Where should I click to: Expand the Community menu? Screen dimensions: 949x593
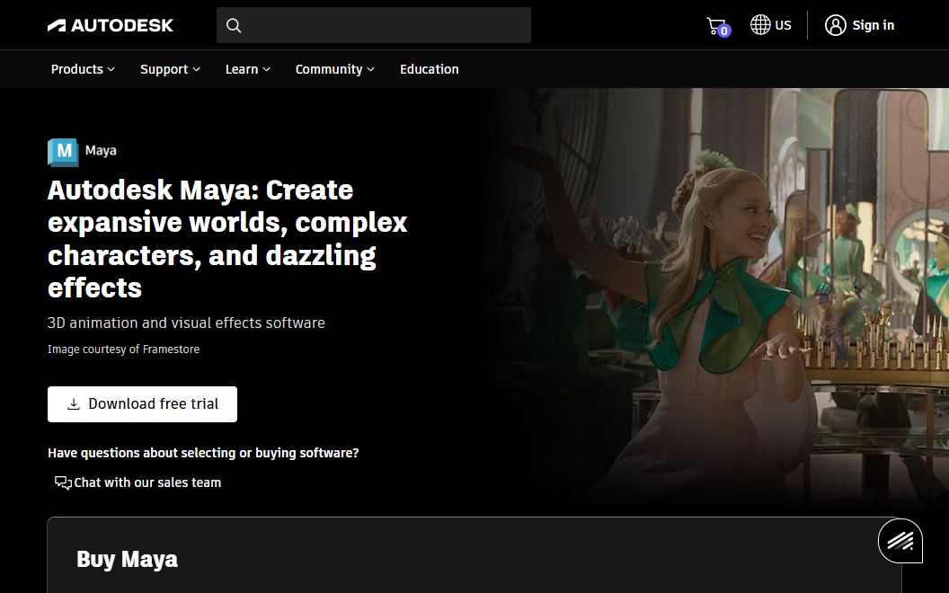click(x=334, y=69)
